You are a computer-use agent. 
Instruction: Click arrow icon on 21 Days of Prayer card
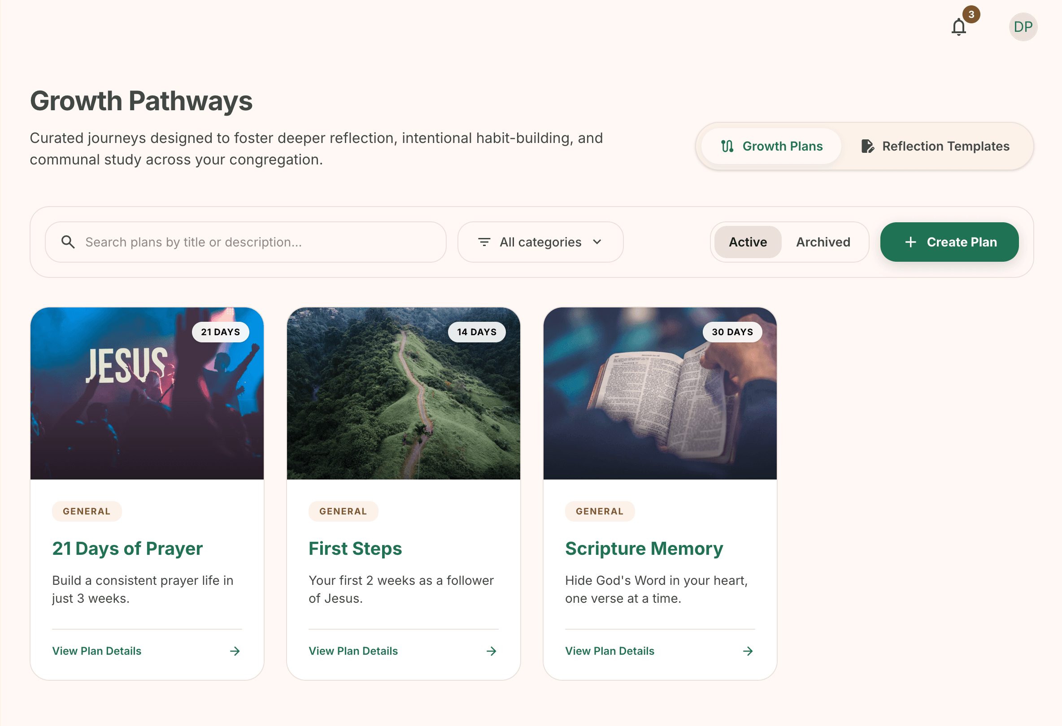235,651
